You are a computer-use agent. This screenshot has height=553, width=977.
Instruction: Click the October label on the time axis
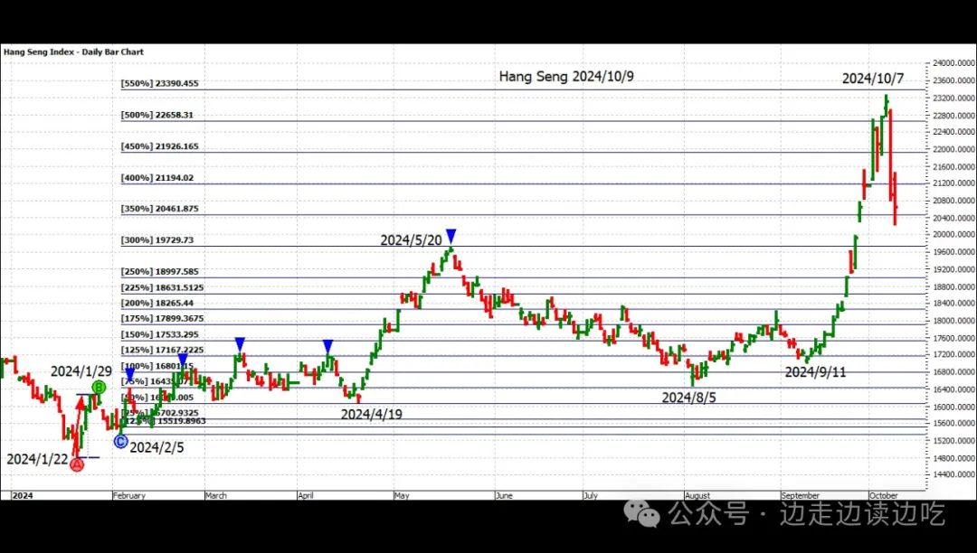(884, 496)
